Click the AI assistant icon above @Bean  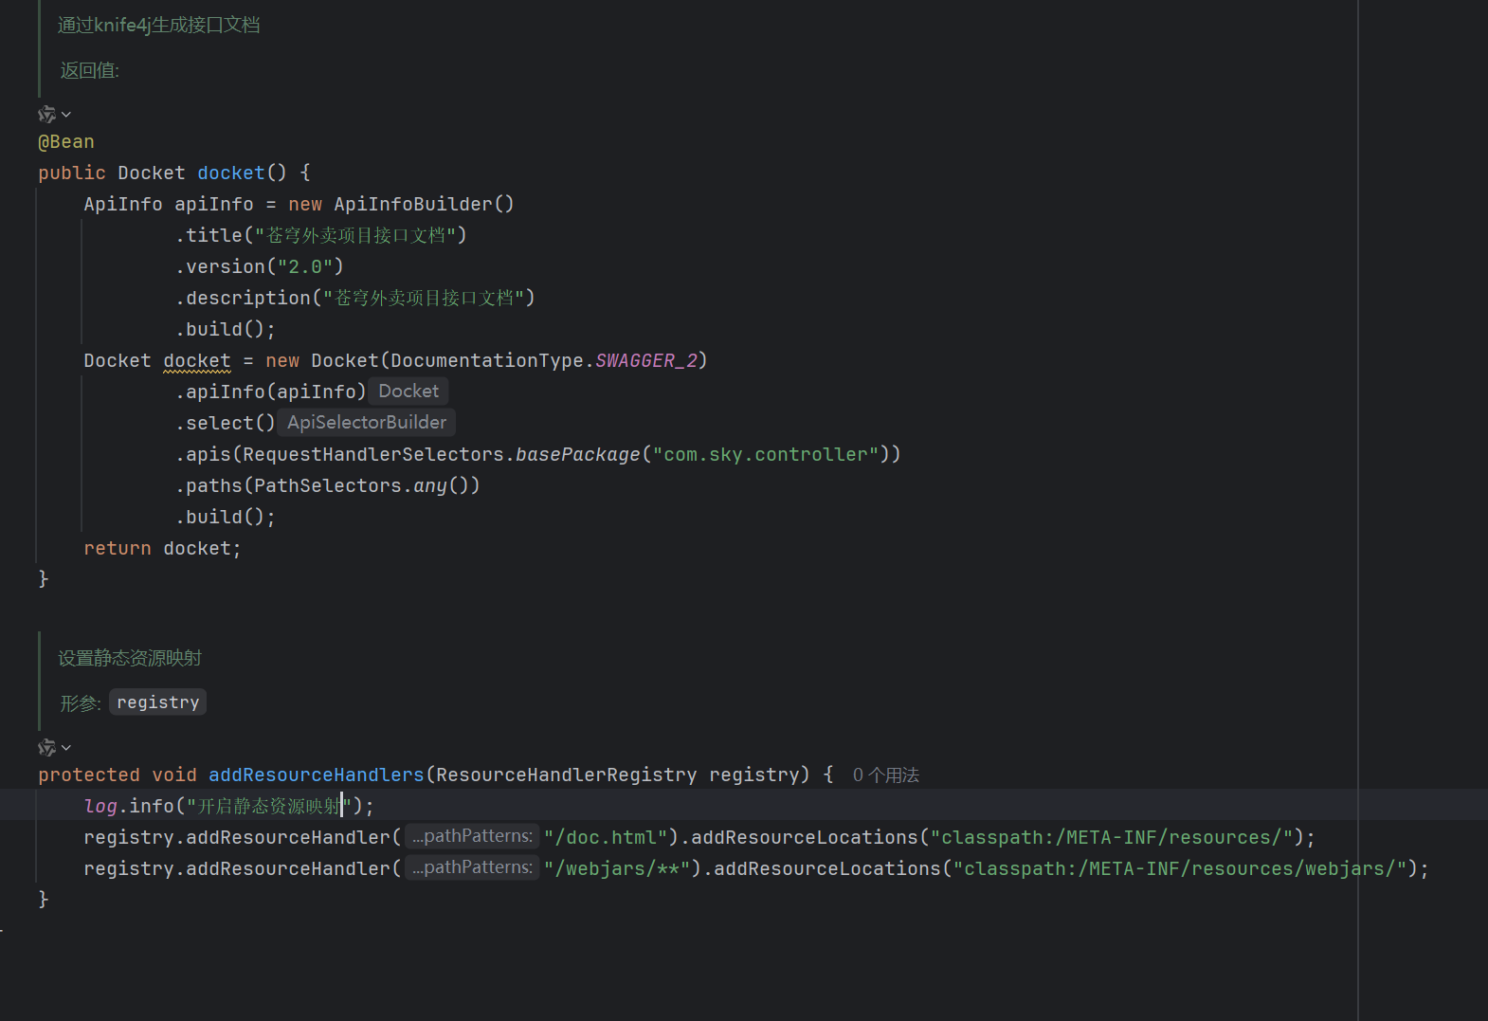pos(46,115)
